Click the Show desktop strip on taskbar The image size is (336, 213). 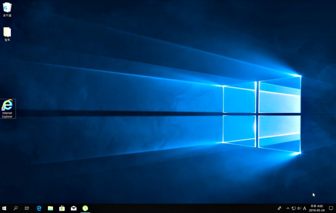click(335, 208)
